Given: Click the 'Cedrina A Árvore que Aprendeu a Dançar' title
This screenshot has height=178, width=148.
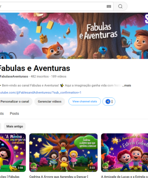Looking at the screenshot, I should click(x=59, y=177).
